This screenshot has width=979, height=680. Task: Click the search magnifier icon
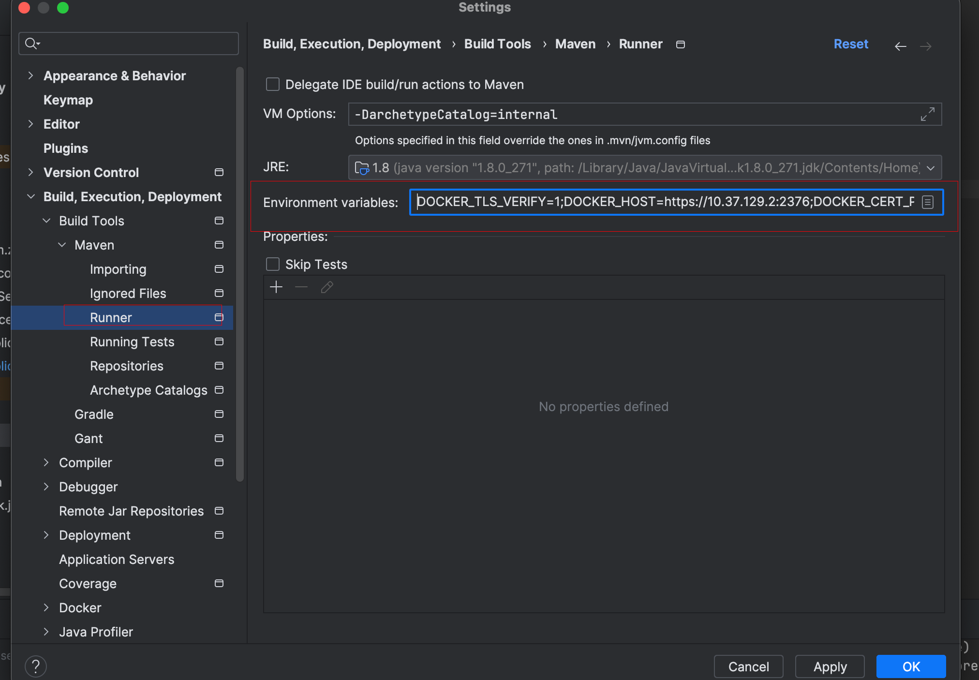pos(32,44)
